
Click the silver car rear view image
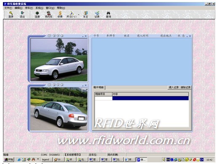pos(59,109)
